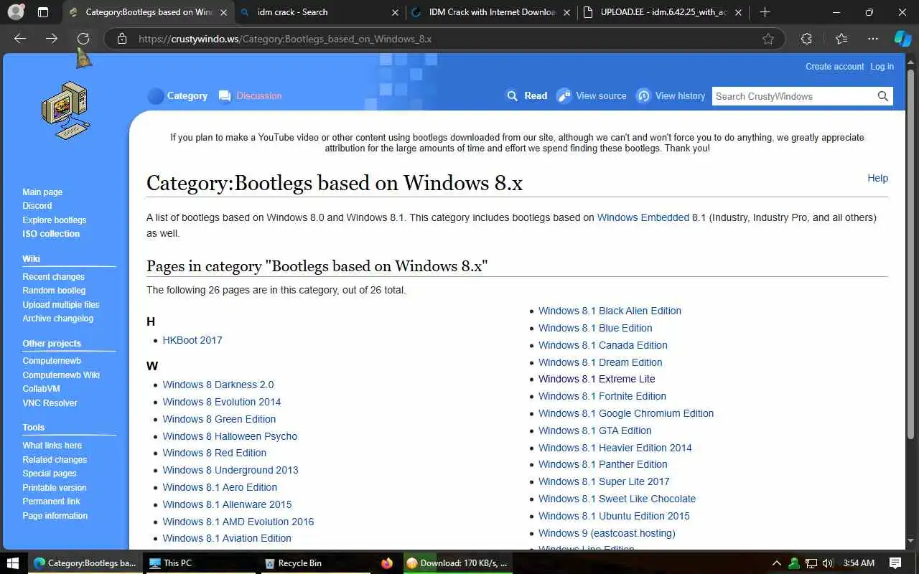Open the ISO collection sidebar link
Viewport: 919px width, 574px height.
coord(51,234)
